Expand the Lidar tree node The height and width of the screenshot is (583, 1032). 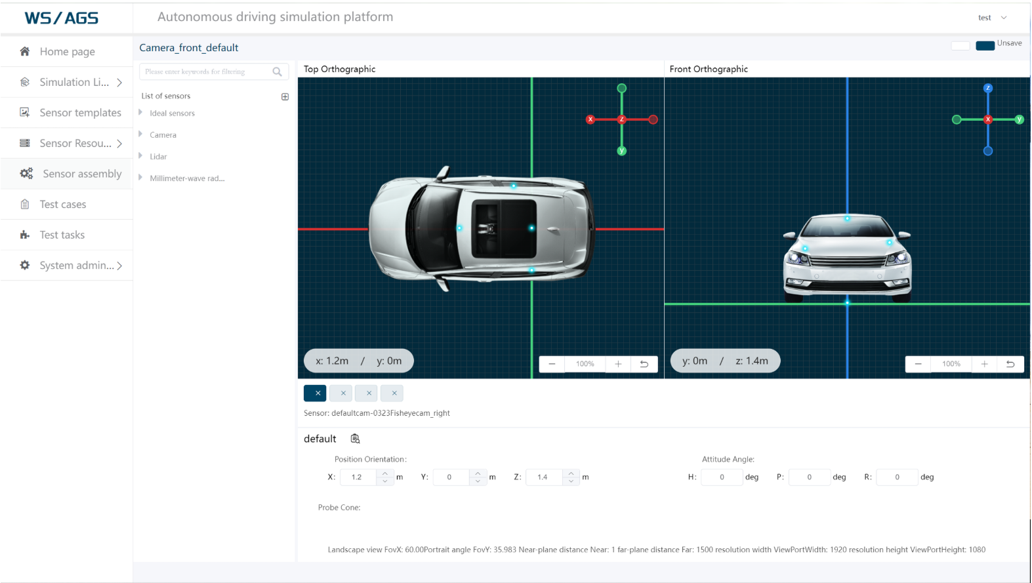[140, 156]
